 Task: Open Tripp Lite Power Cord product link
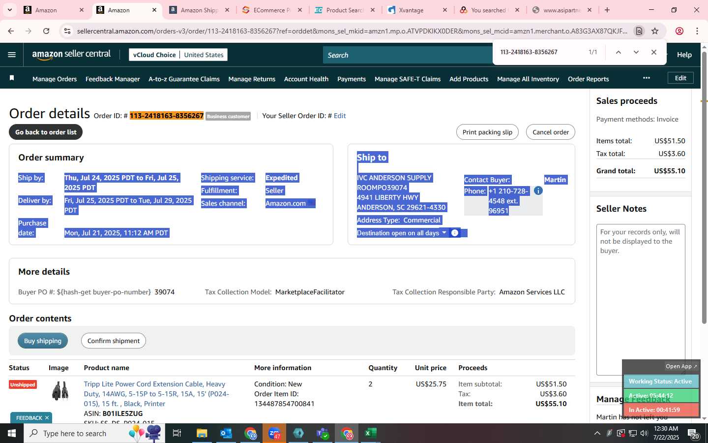(156, 394)
